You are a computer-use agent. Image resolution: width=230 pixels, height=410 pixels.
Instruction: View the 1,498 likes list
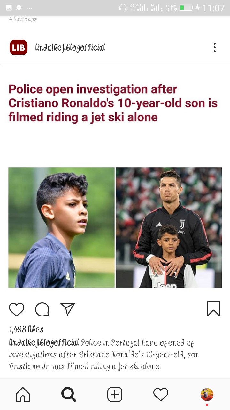pos(26,329)
